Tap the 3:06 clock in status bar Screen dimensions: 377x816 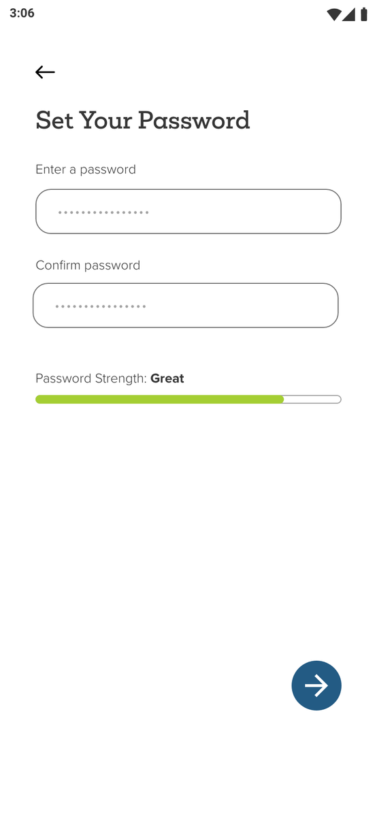22,14
